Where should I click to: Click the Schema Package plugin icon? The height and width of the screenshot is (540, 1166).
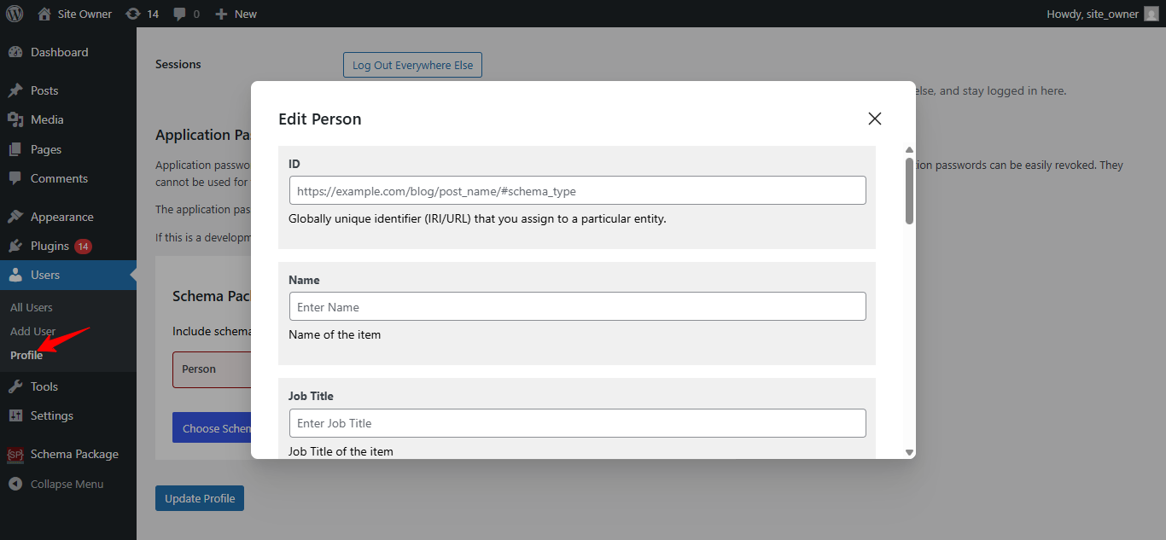15,454
